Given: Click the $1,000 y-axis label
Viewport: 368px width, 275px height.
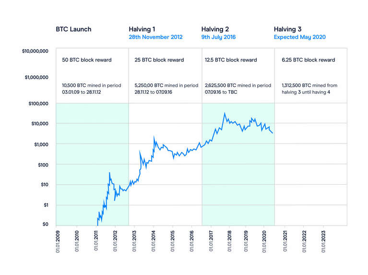Looking at the screenshot, I should coord(41,144).
